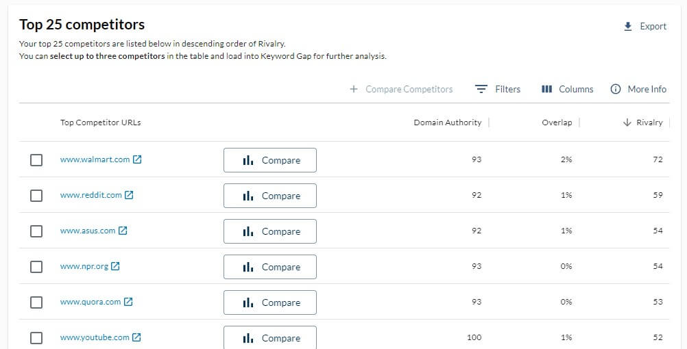Image resolution: width=687 pixels, height=349 pixels.
Task: Open the Filters label
Action: click(508, 89)
